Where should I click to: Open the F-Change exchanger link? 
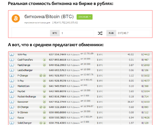[x=23, y=76]
